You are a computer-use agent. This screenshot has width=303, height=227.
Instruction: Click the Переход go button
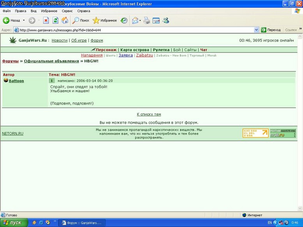271,30
